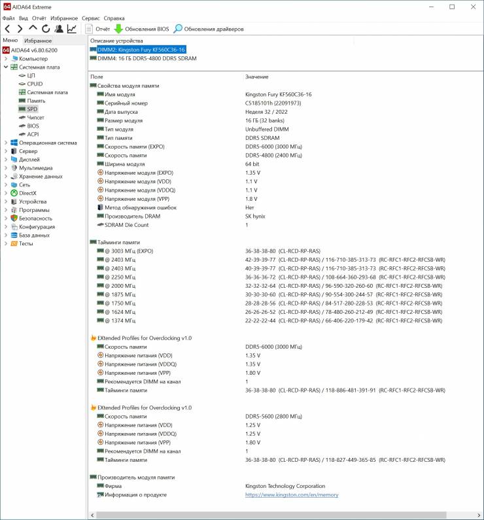Select Устройства tree item
The image size is (484, 520).
(x=33, y=201)
